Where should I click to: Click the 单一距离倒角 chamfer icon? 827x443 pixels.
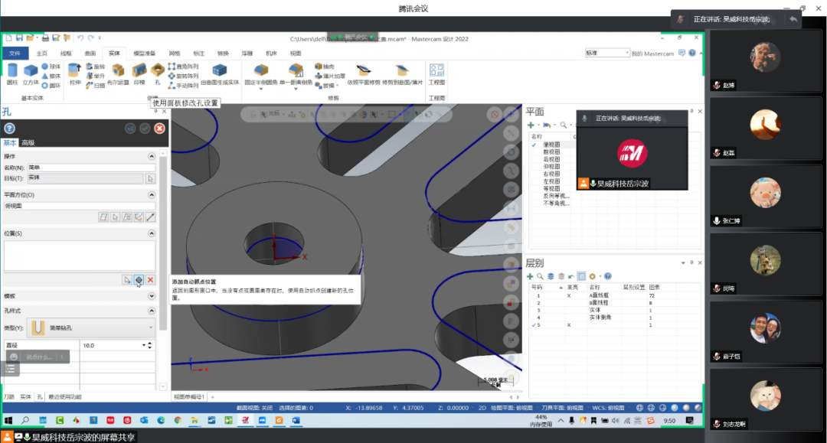(x=296, y=70)
